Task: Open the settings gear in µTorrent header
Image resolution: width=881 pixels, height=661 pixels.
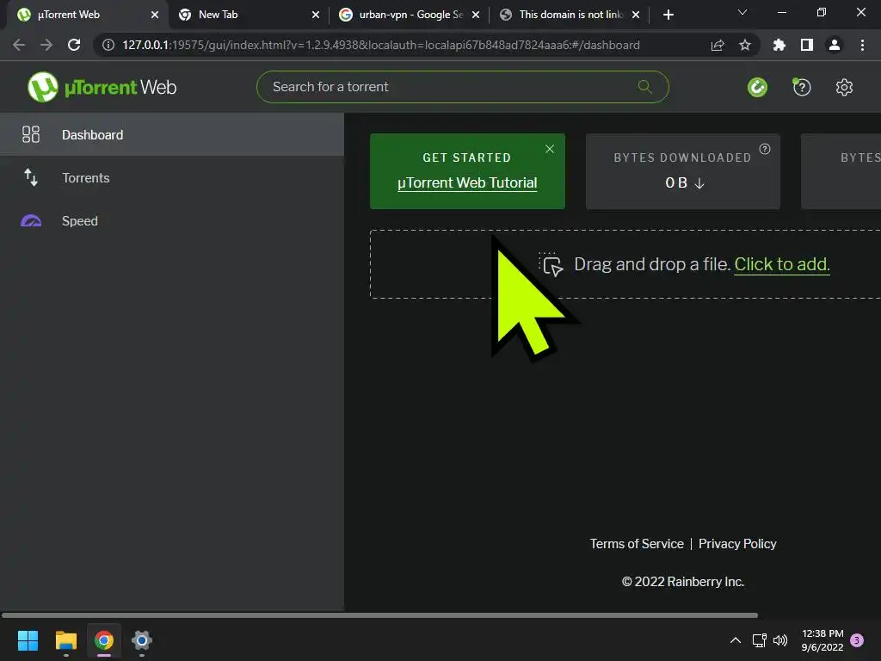Action: click(x=844, y=87)
